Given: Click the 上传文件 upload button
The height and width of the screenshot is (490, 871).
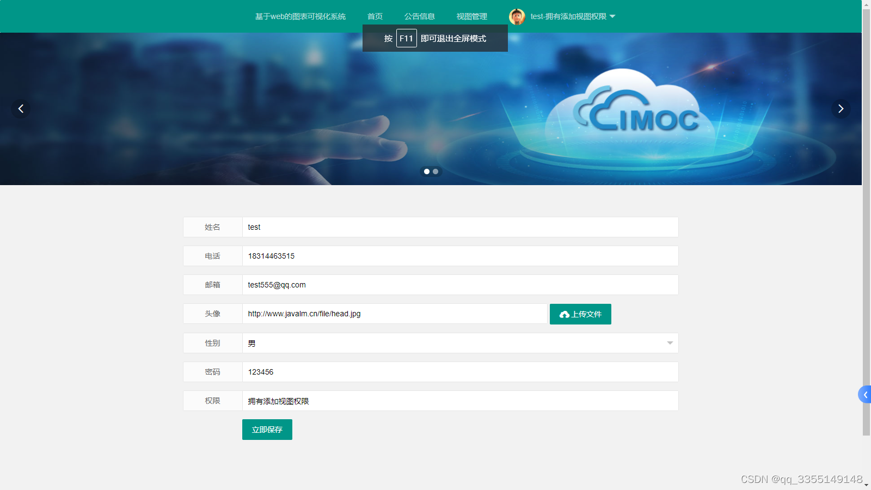Looking at the screenshot, I should [580, 314].
